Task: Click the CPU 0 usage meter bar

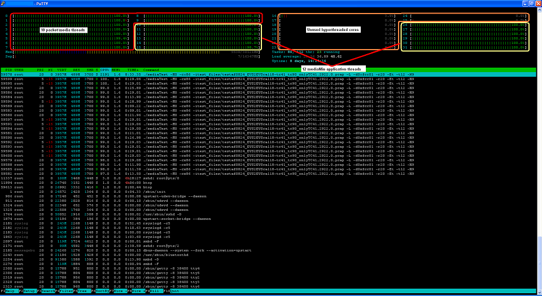Action: (71, 16)
